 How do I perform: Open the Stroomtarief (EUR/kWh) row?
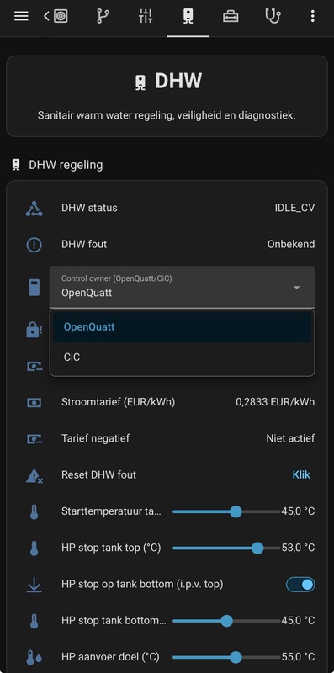[x=167, y=403]
